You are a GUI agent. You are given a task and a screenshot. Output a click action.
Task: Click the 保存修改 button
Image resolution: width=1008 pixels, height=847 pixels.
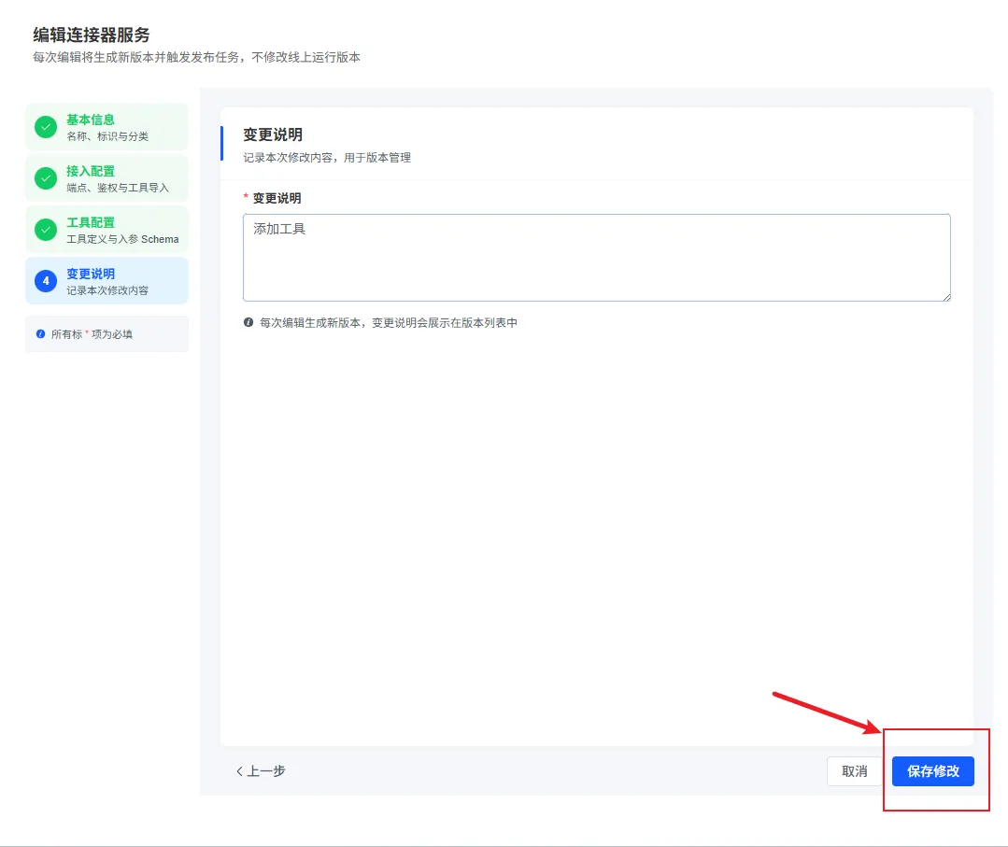pos(932,771)
